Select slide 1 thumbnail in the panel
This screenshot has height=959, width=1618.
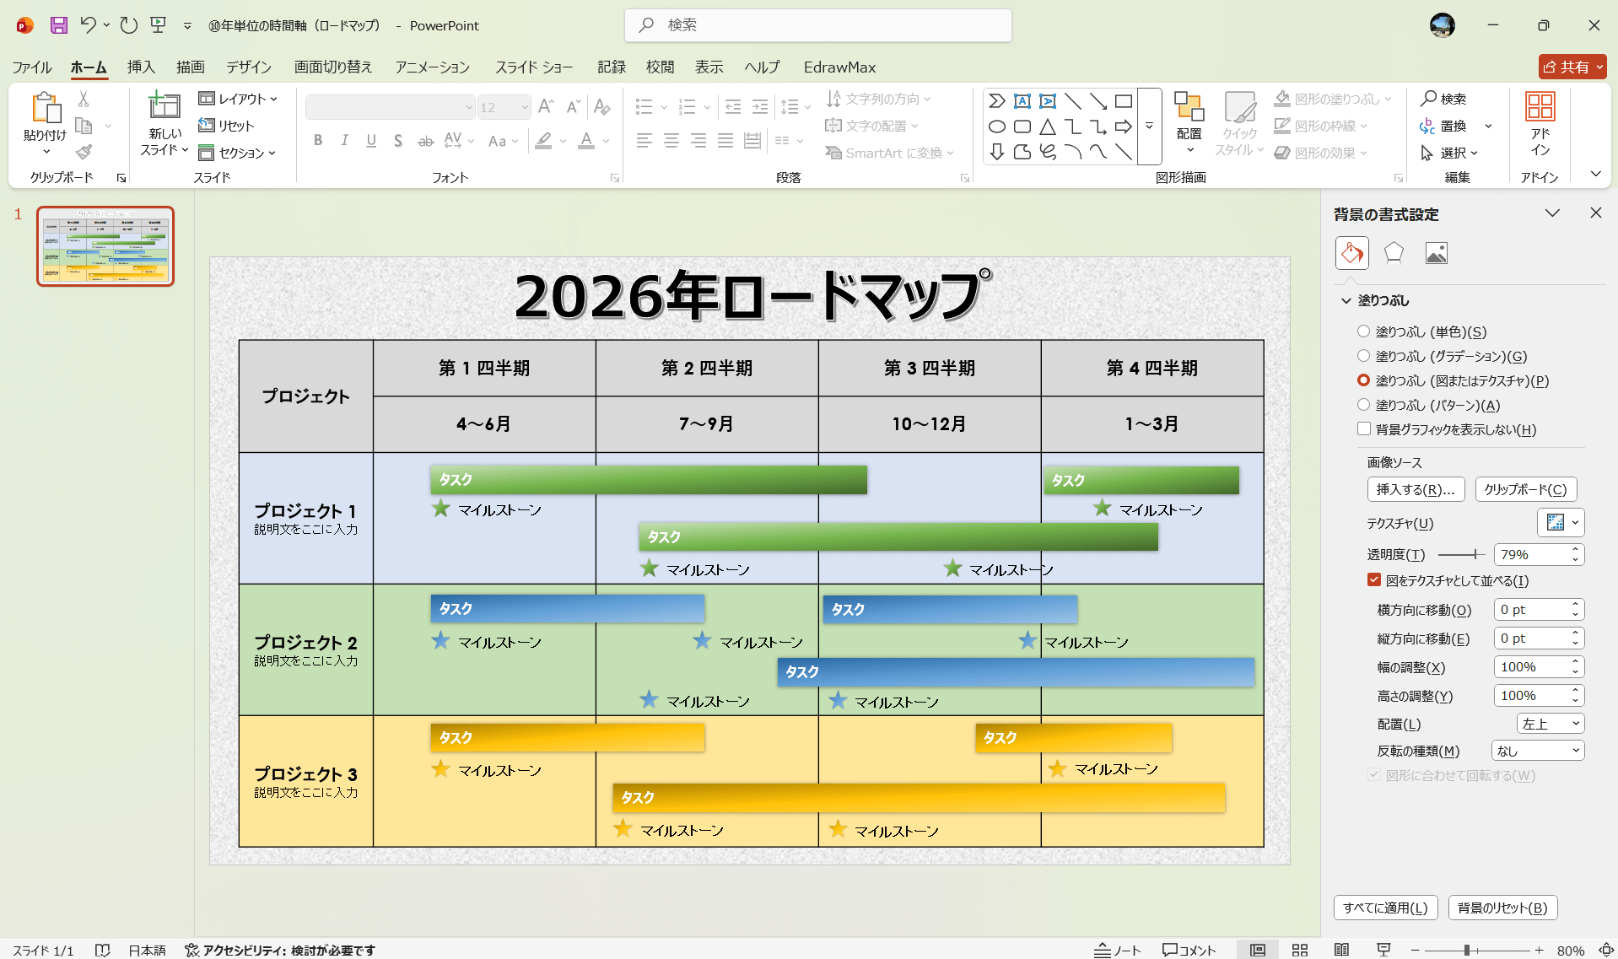tap(105, 246)
